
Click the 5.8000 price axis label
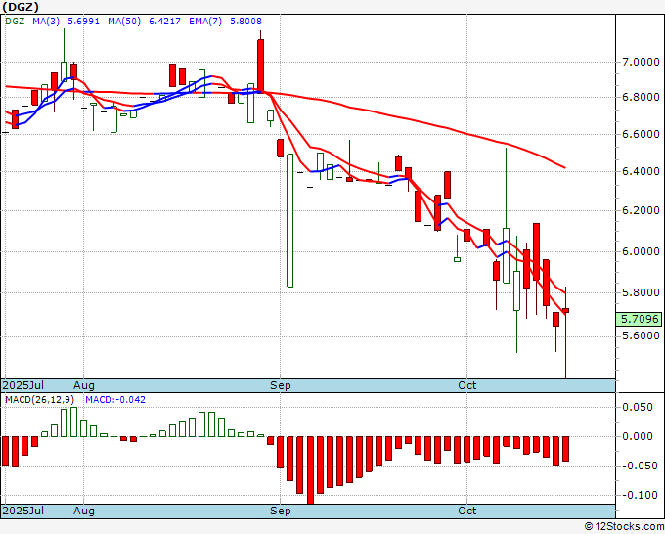641,293
